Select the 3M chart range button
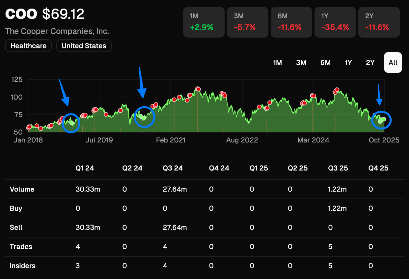Image resolution: width=409 pixels, height=279 pixels. [x=301, y=63]
